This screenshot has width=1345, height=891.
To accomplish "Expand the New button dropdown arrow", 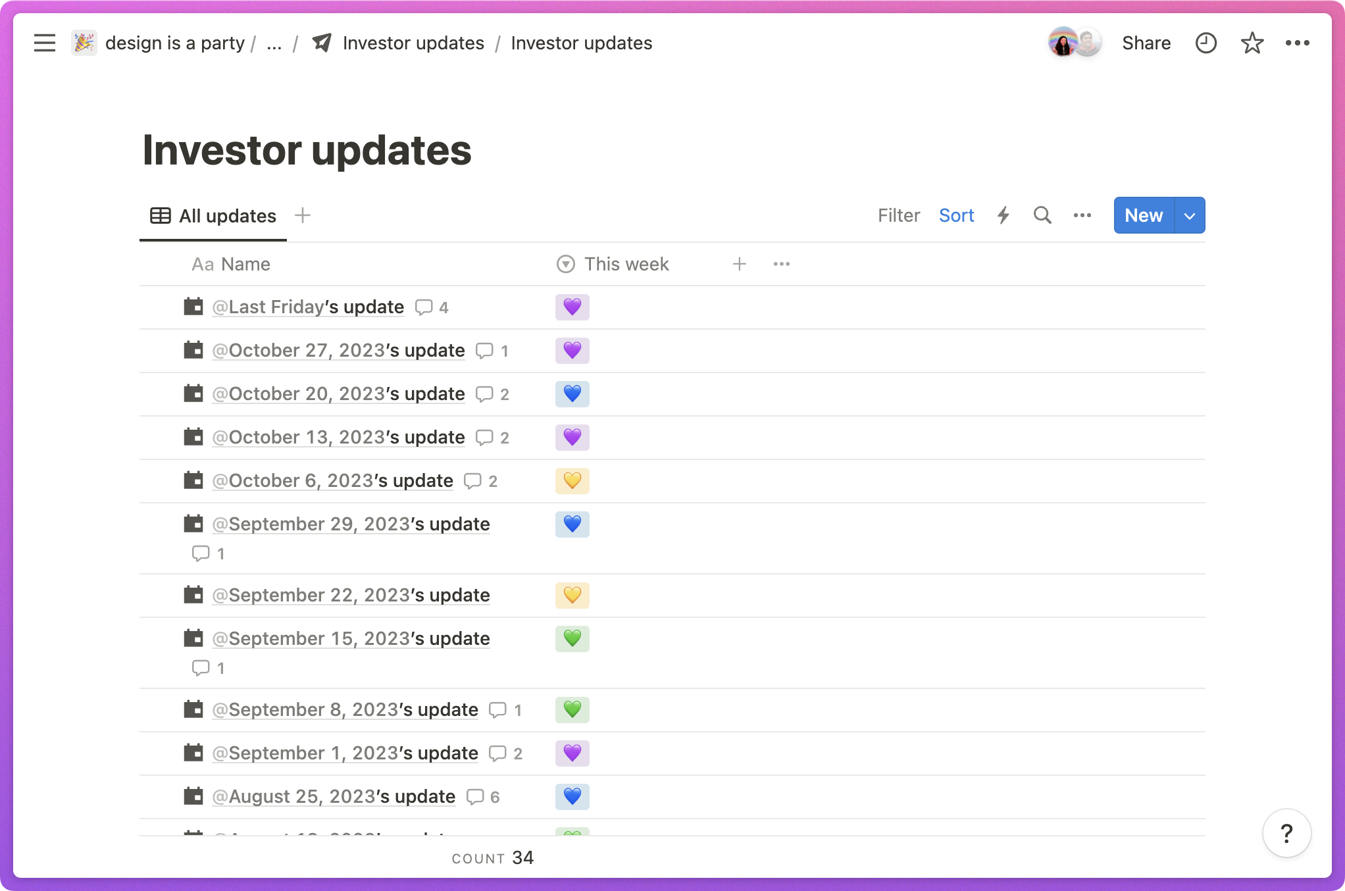I will (x=1190, y=215).
